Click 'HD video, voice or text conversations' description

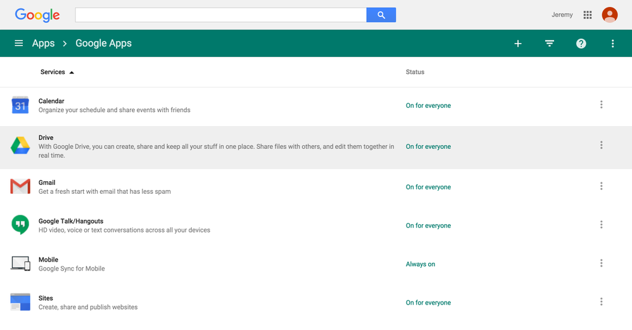click(x=124, y=230)
